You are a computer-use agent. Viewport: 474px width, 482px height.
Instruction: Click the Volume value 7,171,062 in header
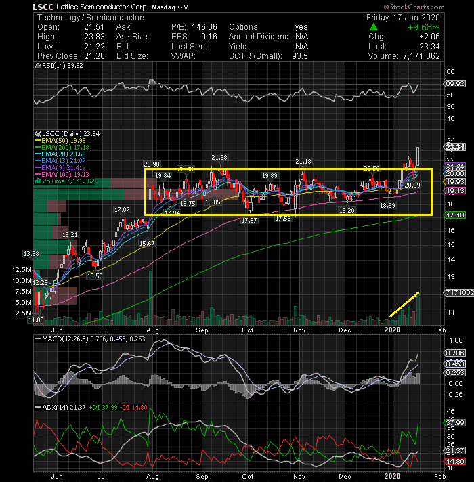[x=421, y=56]
